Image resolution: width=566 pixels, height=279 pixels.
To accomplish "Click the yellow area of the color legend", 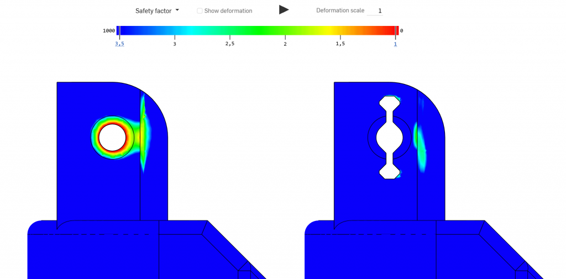I will 332,31.
